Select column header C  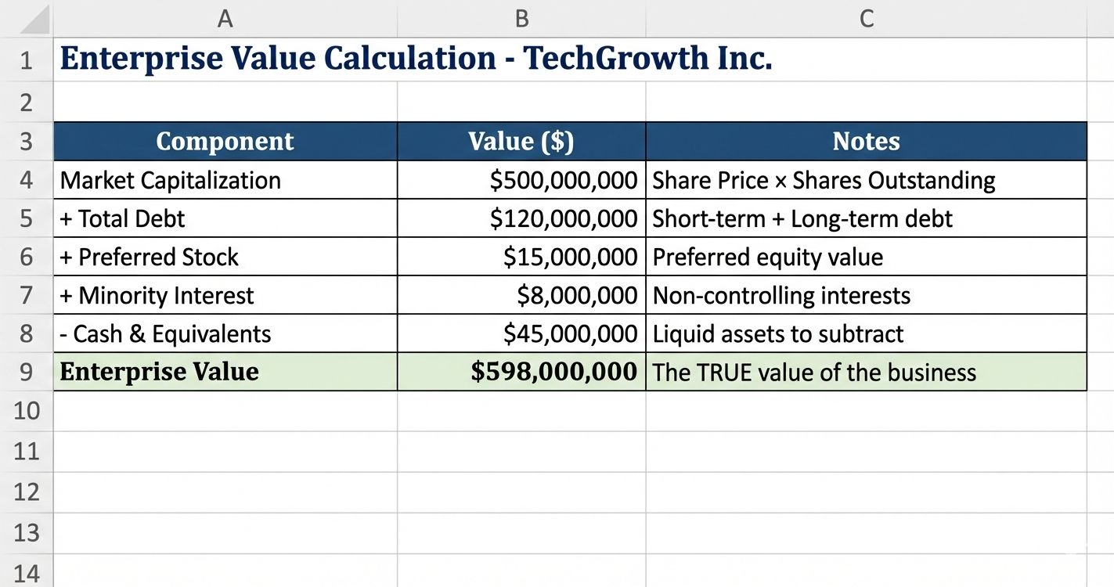pos(867,17)
